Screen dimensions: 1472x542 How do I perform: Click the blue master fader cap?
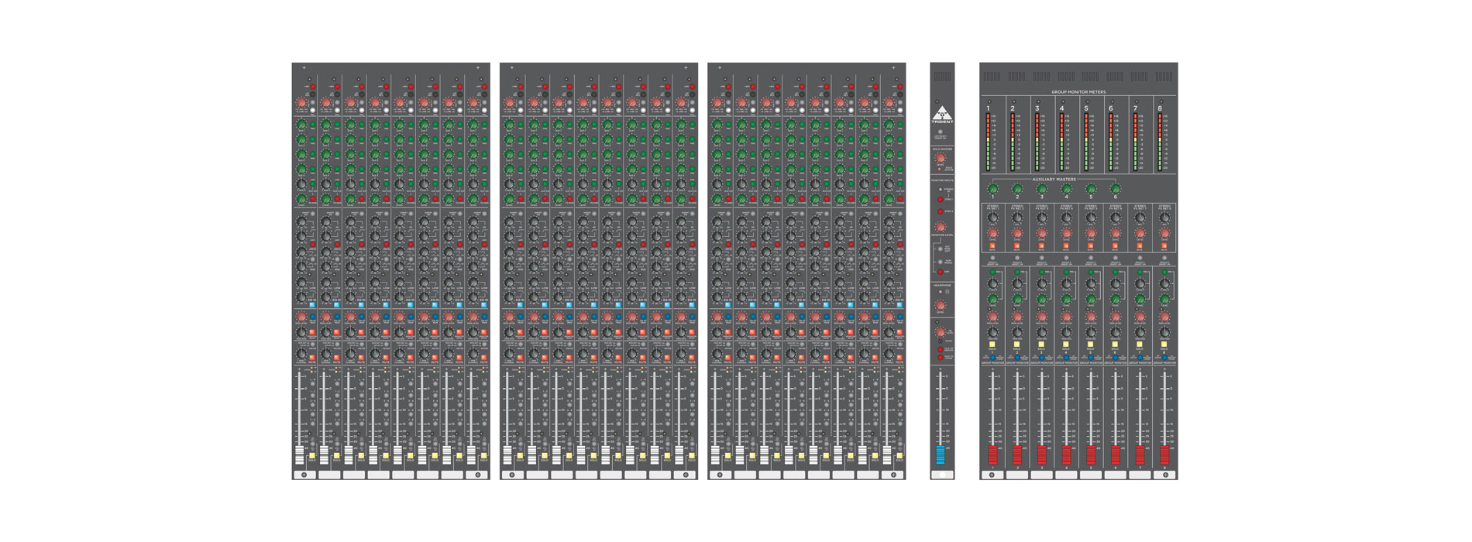pos(941,455)
